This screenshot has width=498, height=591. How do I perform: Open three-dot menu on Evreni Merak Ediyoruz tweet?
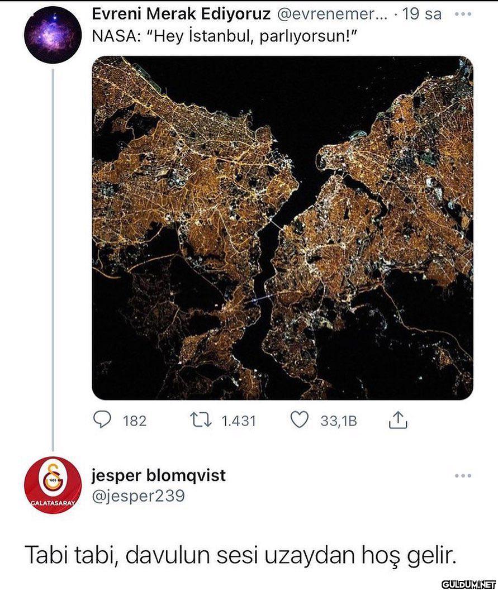point(463,14)
